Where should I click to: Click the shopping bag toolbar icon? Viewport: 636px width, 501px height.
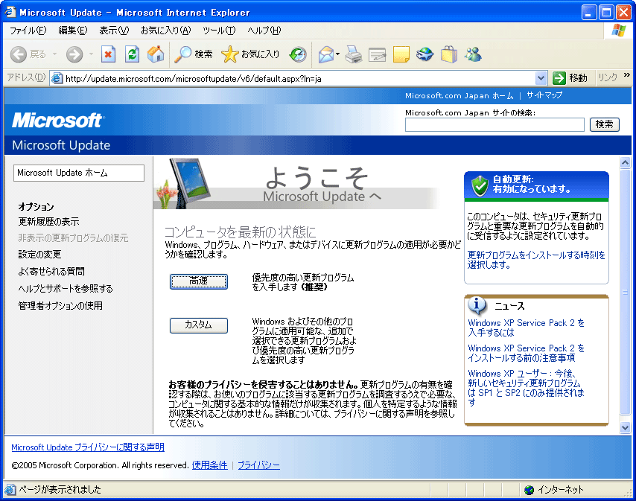[449, 54]
